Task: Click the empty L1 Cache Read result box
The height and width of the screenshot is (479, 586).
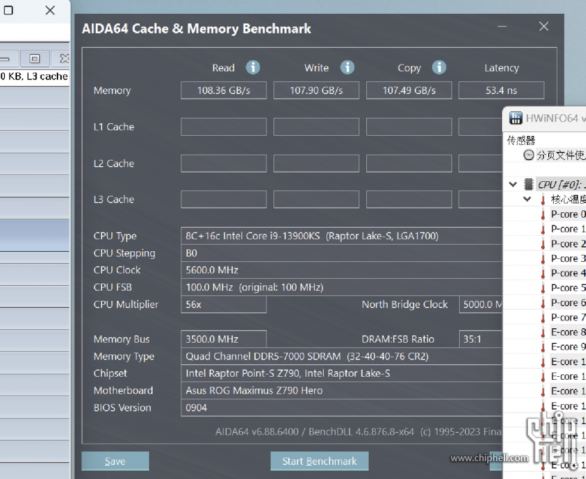Action: [x=223, y=127]
